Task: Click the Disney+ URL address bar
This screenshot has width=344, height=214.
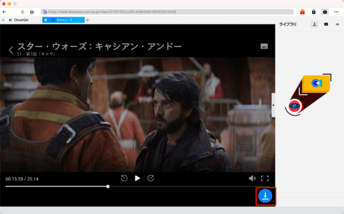Action: [167, 12]
